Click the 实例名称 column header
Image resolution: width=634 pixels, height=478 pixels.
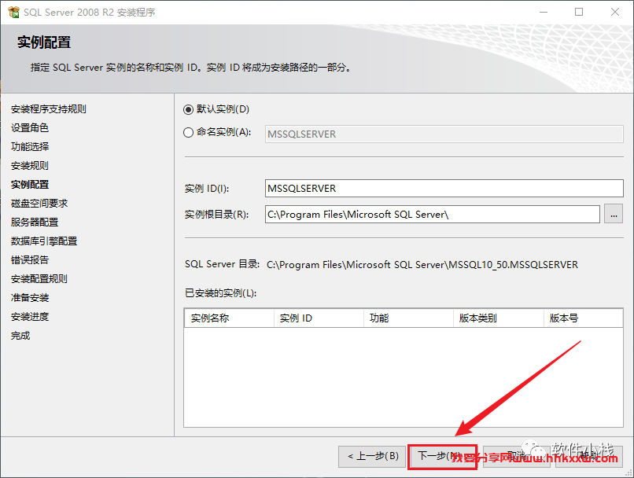229,318
